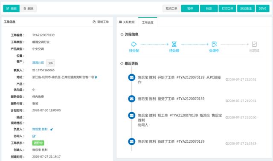Viewport: 273px width, 161px height.
Task: Click the 打印工单 button
Action: click(x=227, y=8)
